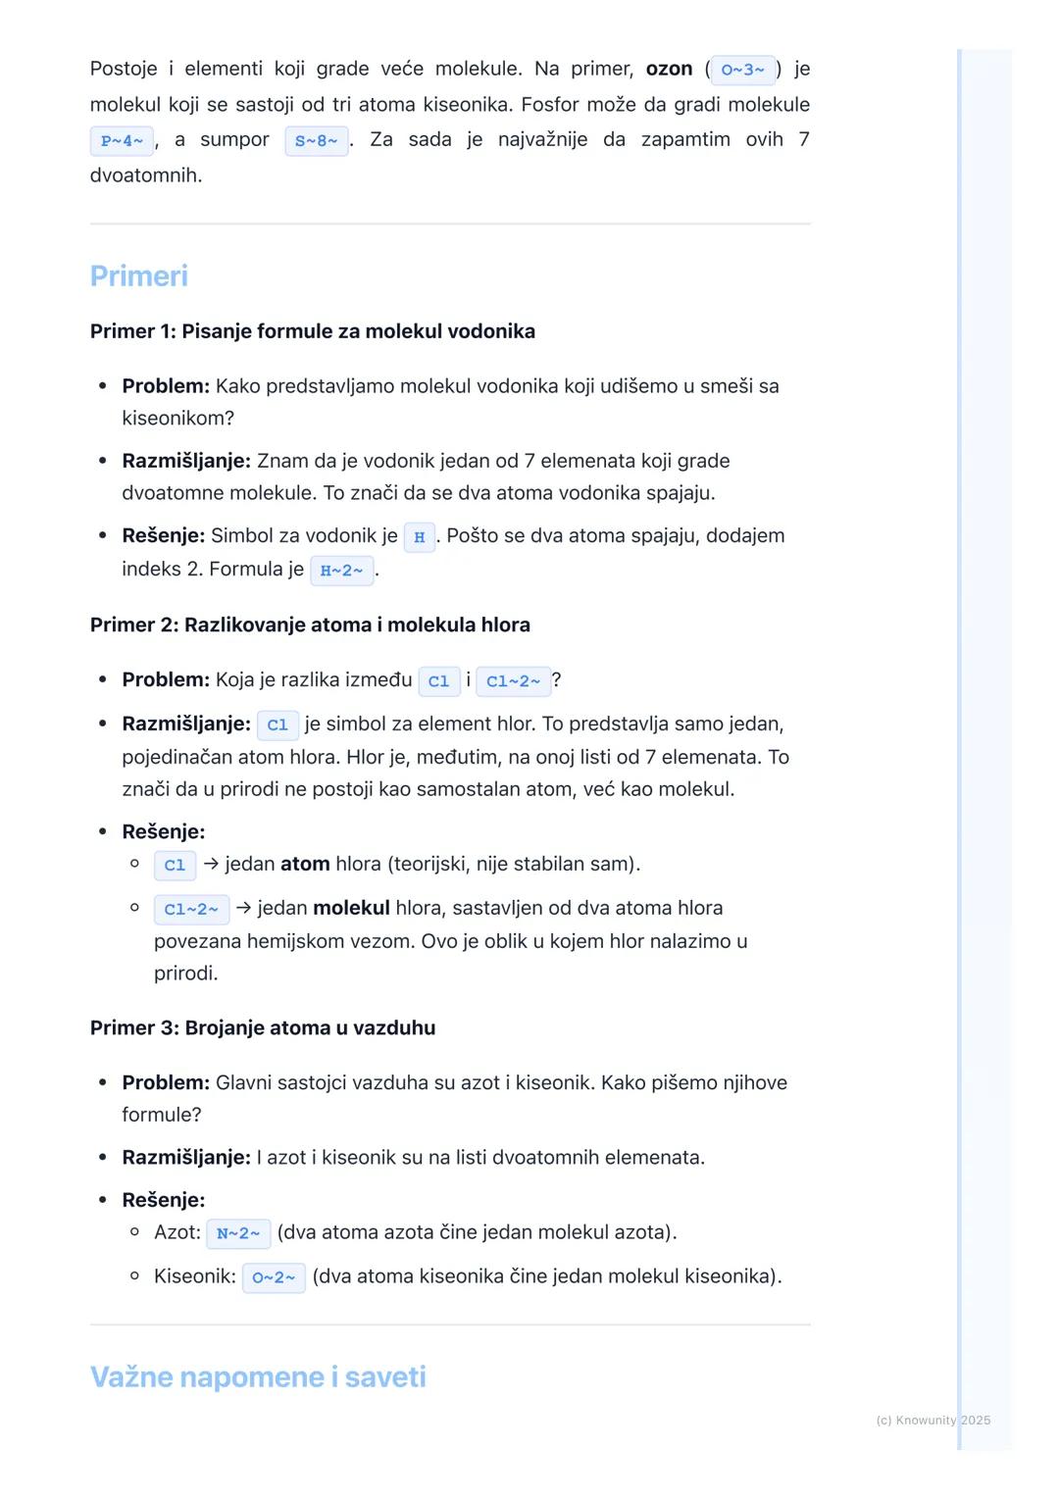Click the Cl~2~ chip before 'jedan molekul hlora'
Viewport: 1059px width, 1498px height.
point(191,910)
